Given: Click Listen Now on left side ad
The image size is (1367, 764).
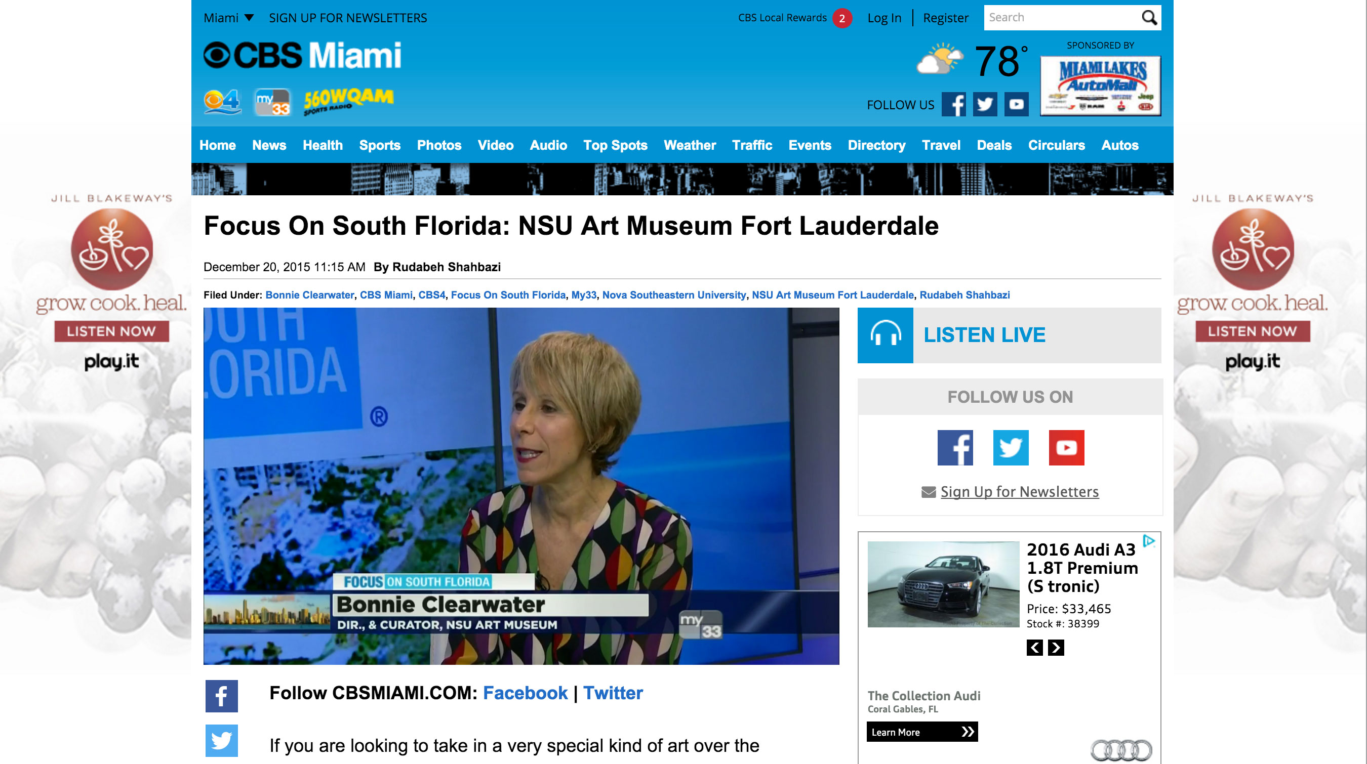Looking at the screenshot, I should 111,331.
